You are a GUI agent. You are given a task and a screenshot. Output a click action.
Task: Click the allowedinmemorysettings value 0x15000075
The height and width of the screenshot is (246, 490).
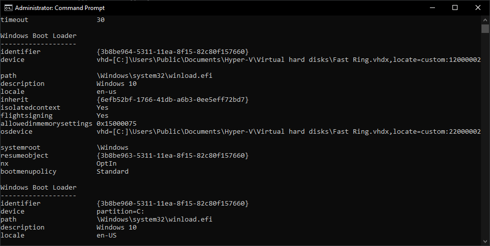pos(117,124)
